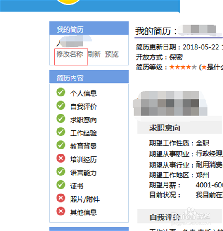The width and height of the screenshot is (223, 231).
Task: Select 工作经验 in resume contents
Action: click(83, 133)
